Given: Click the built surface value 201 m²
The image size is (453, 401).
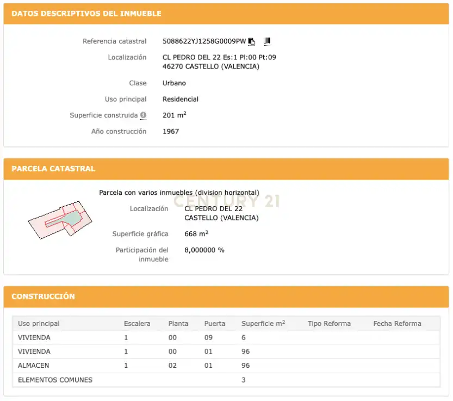Looking at the screenshot, I should (175, 115).
